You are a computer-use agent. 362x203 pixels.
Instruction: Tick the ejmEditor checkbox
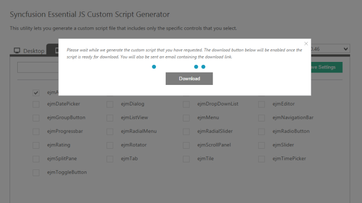point(262,104)
